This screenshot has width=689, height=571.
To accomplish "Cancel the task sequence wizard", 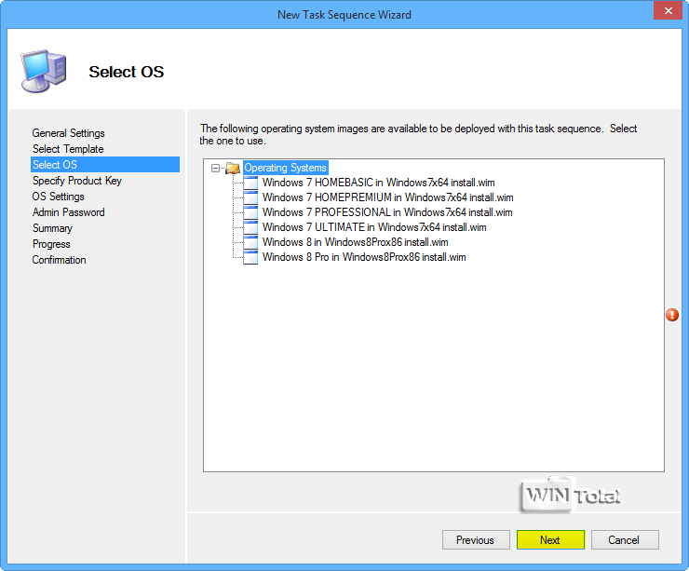I will pyautogui.click(x=624, y=540).
